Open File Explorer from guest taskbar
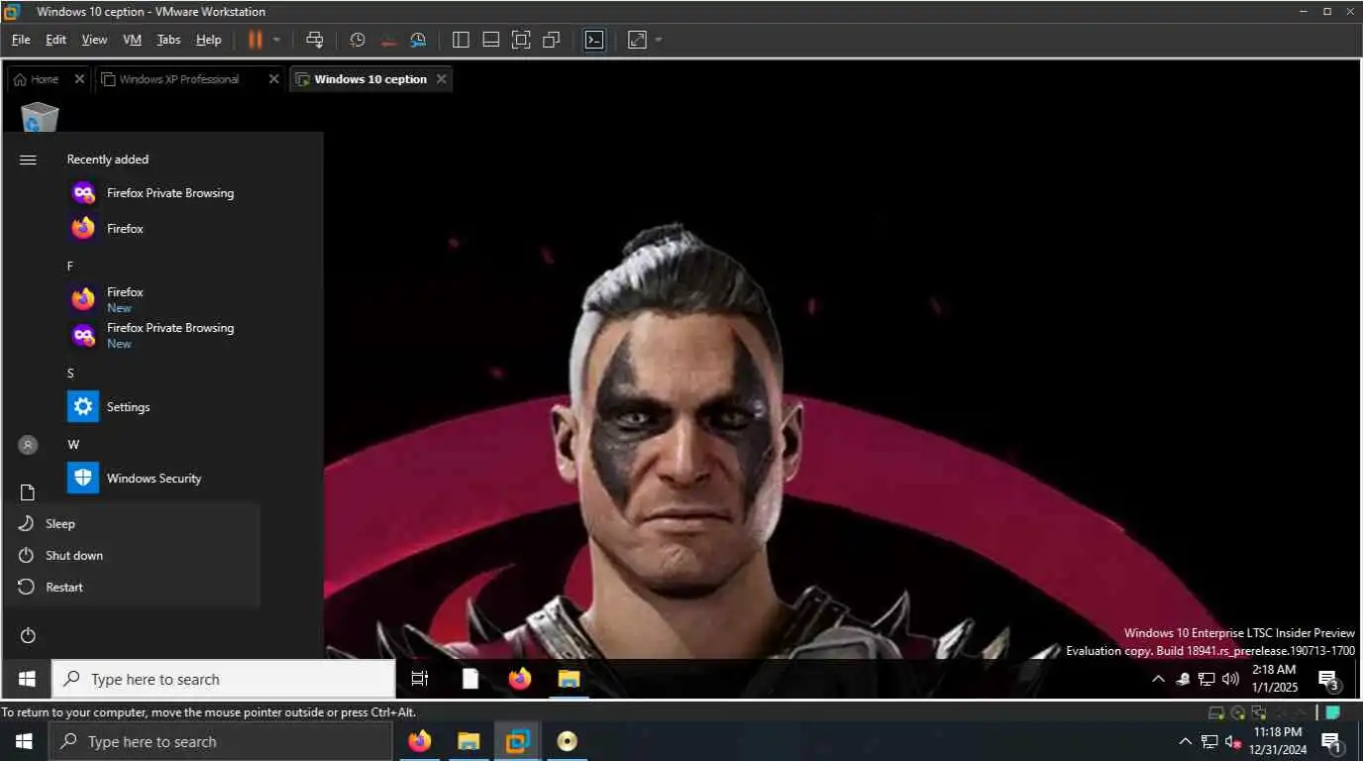 569,679
